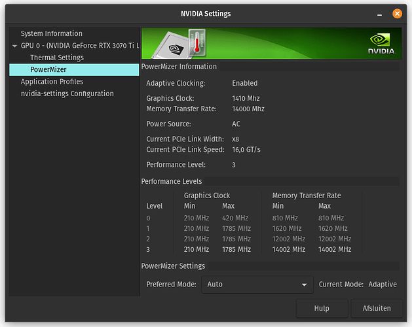Image resolution: width=412 pixels, height=327 pixels.
Task: Click the 'Graphics Clock' column header
Action: [207, 196]
